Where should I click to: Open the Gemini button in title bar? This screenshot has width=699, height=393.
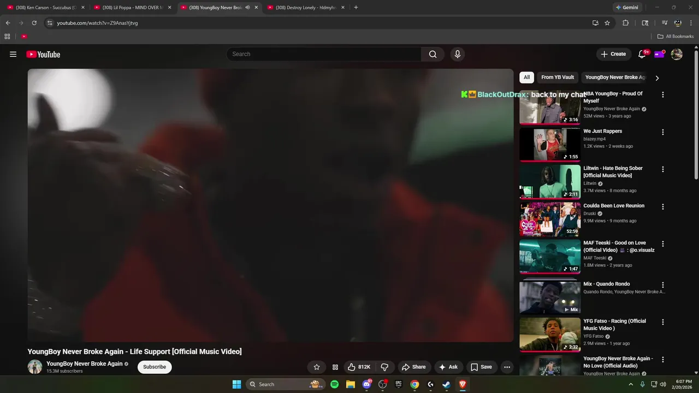point(626,8)
